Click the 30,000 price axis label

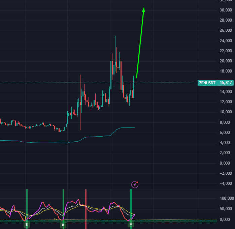[226, 10]
